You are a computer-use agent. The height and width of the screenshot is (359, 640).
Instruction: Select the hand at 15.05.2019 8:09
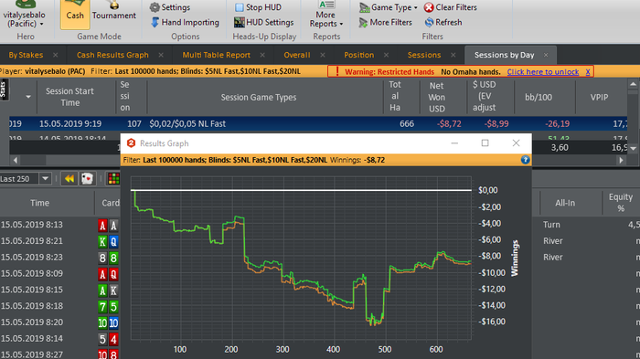[32, 274]
